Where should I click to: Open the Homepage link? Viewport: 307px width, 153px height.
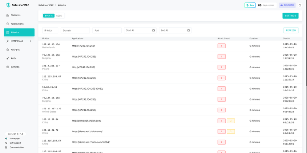tap(15, 138)
